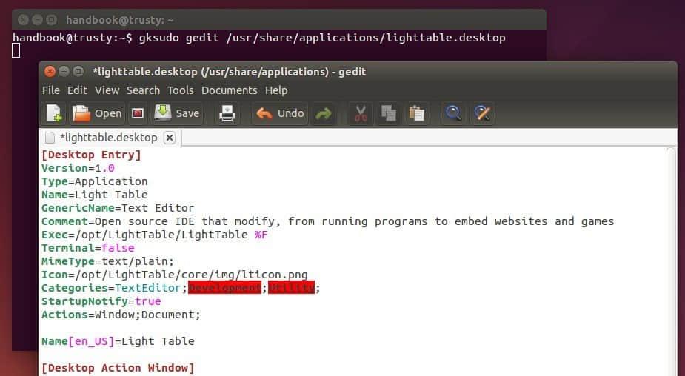
Task: Open the Find and Replace tool
Action: tap(482, 113)
